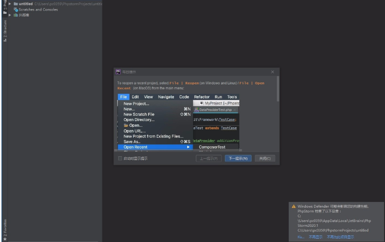Click the warning icon in Windows Defender notification

click(x=294, y=206)
